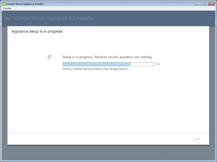Open the Installer menu
217x162 pixels.
click(7, 8)
